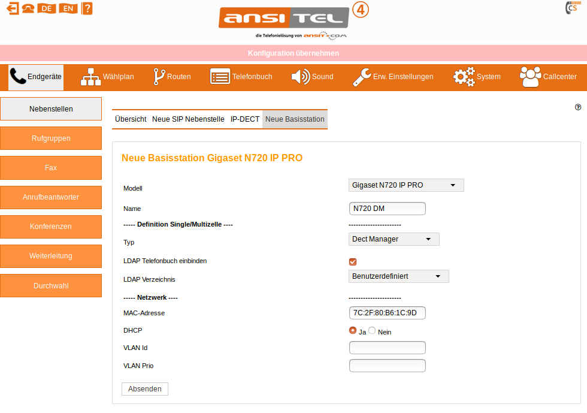Click the CS headset icon at top right
587x413 pixels.
pyautogui.click(x=571, y=8)
